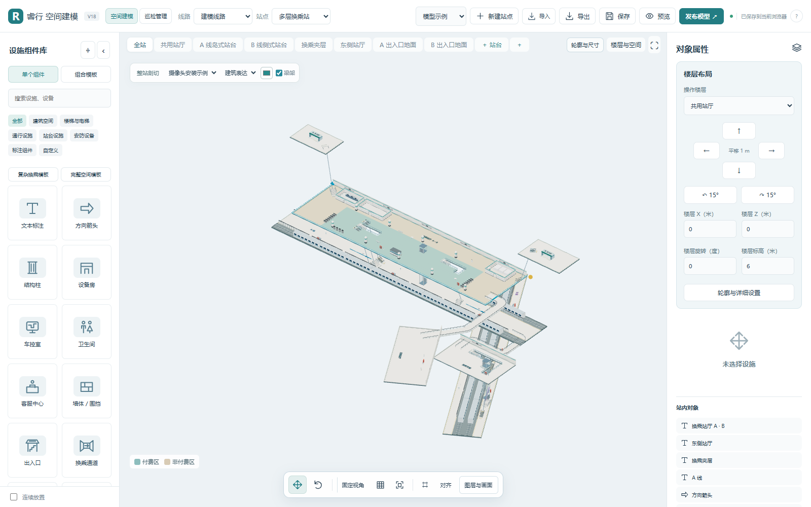
Task: Click the undo rotate icon in bottom toolbar
Action: [x=318, y=485]
